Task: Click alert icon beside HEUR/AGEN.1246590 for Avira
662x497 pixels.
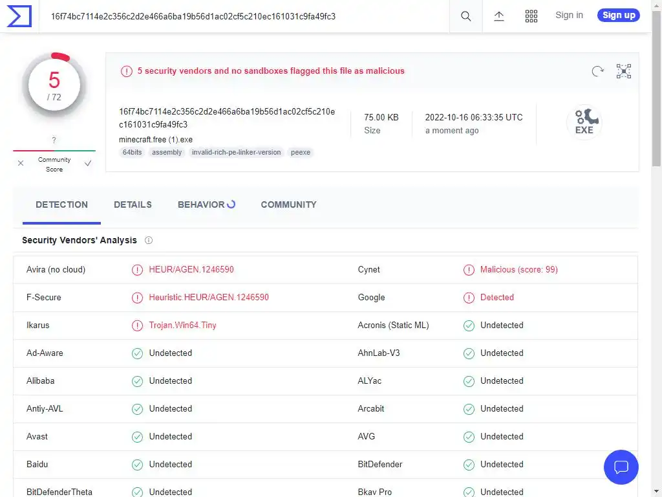Action: click(137, 270)
